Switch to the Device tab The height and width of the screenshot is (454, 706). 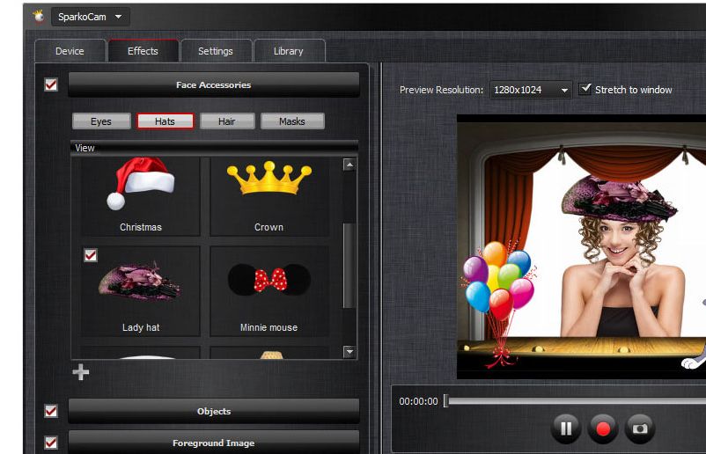[70, 51]
